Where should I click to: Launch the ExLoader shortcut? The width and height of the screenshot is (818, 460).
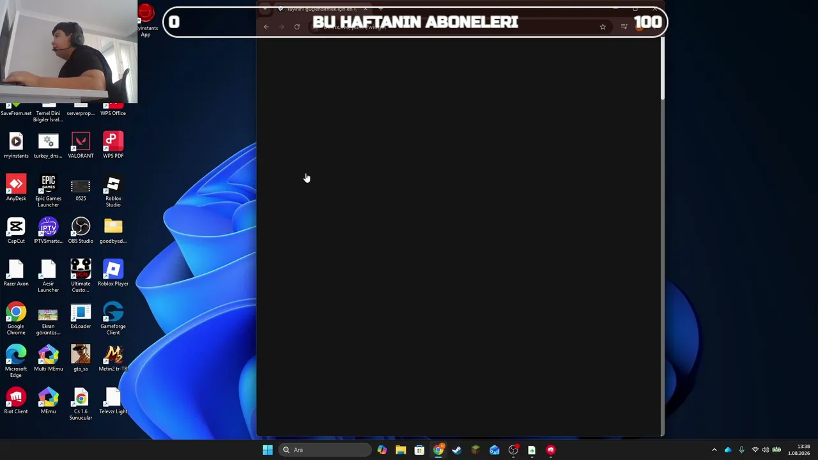pyautogui.click(x=81, y=316)
